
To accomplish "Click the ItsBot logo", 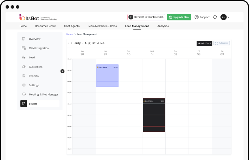I will [38, 17].
